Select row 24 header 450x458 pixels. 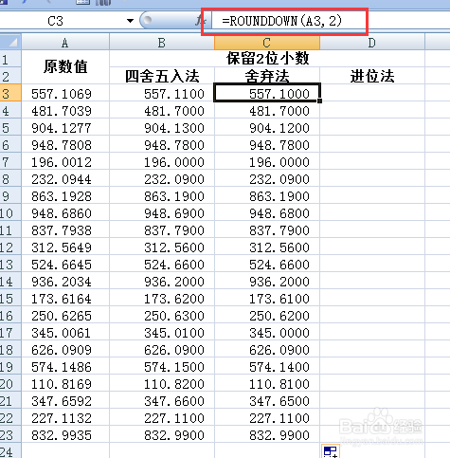click(10, 451)
